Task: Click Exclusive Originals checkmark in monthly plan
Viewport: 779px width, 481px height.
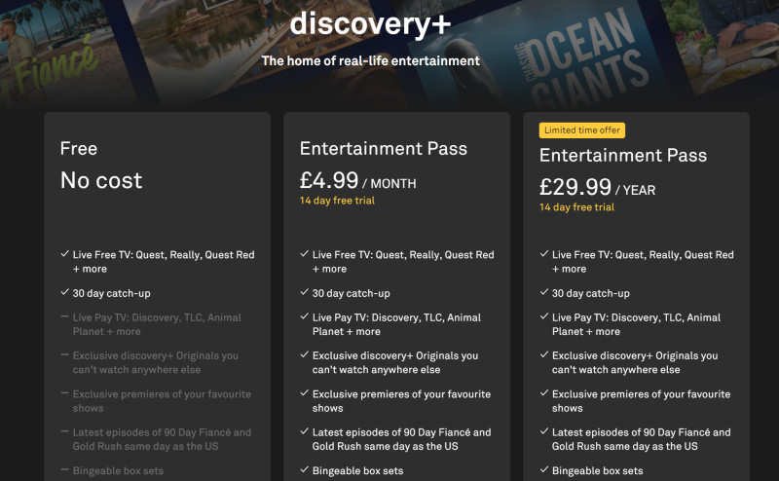Action: (x=305, y=354)
